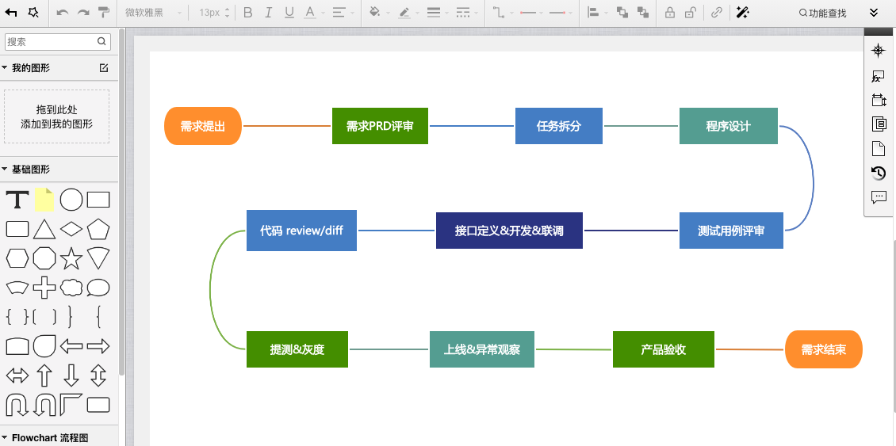The image size is (896, 446).
Task: Select the right arrow shape
Action: pyautogui.click(x=98, y=345)
